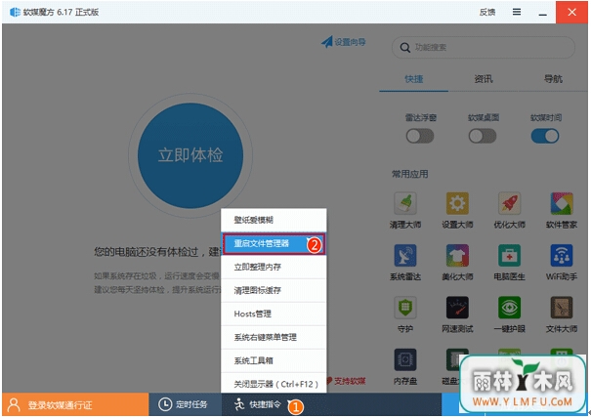Screen dimensions: 591x418
Task: Click the search magnifier icon
Action: (x=405, y=48)
